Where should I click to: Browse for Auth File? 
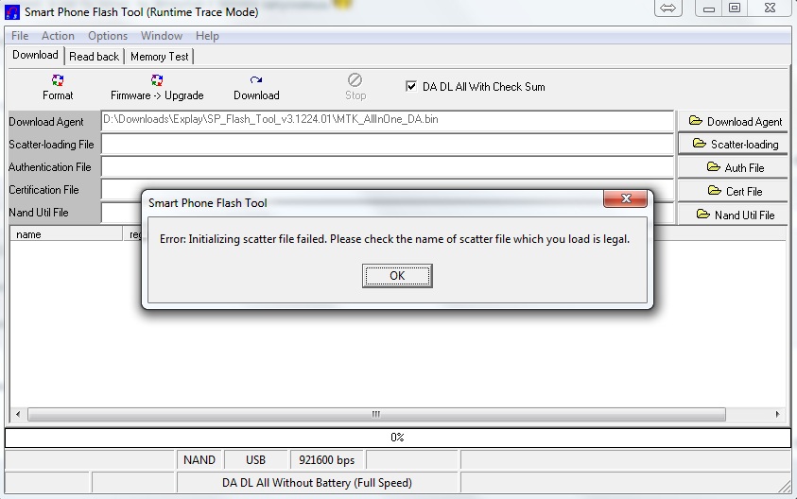735,168
